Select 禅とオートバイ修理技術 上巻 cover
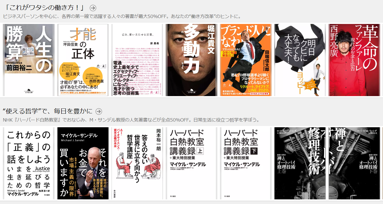Viewport: 383px width, 204px height. pos(300,163)
